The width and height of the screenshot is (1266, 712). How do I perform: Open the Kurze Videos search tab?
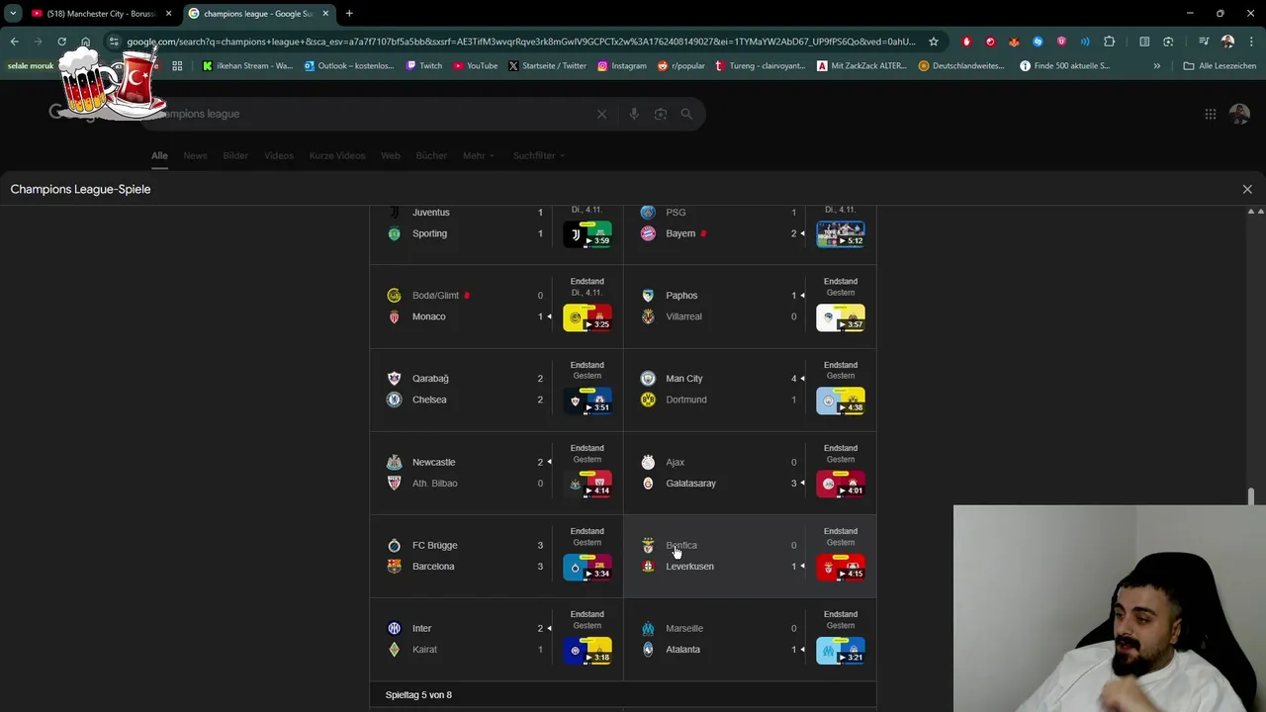tap(337, 155)
